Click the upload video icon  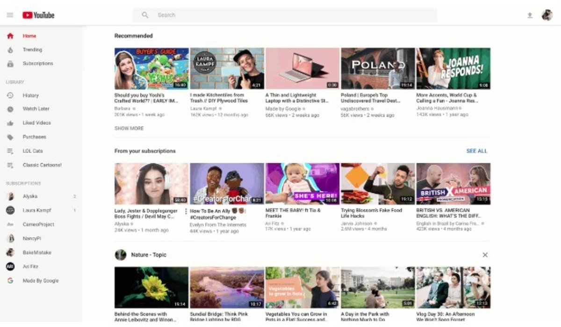530,15
